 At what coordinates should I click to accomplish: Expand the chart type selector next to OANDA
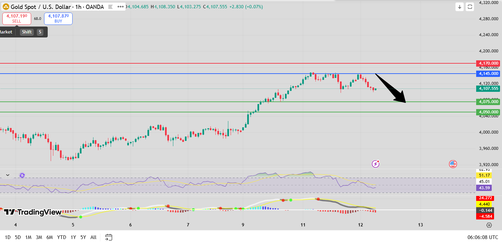click(110, 7)
